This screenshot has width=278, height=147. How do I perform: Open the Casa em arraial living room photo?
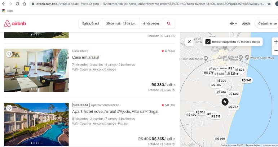pyautogui.click(x=36, y=71)
